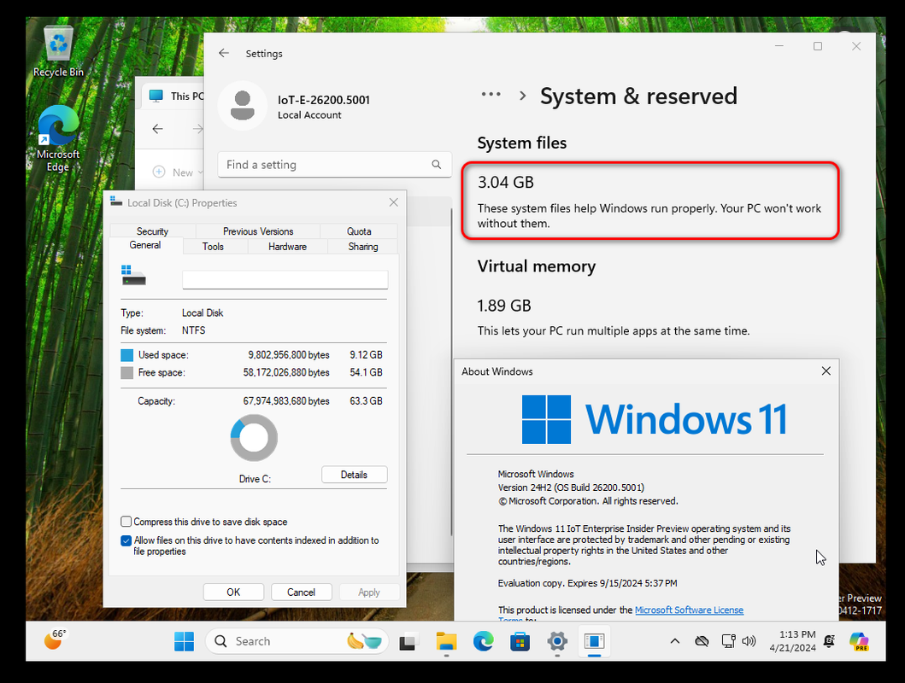The width and height of the screenshot is (905, 683).
Task: Minimize the Settings window
Action: [x=779, y=46]
